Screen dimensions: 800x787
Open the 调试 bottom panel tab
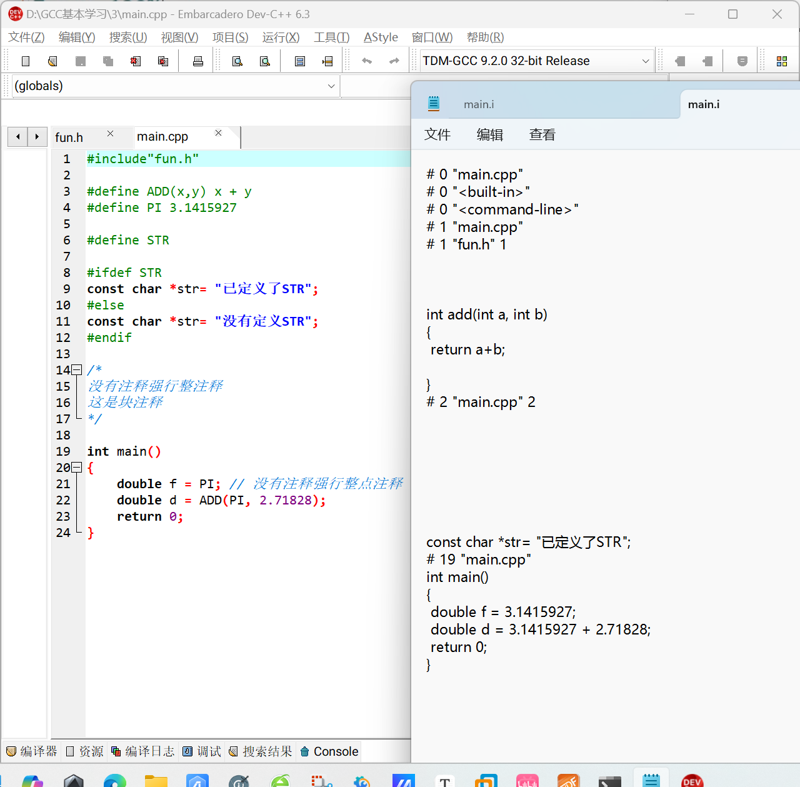point(202,751)
